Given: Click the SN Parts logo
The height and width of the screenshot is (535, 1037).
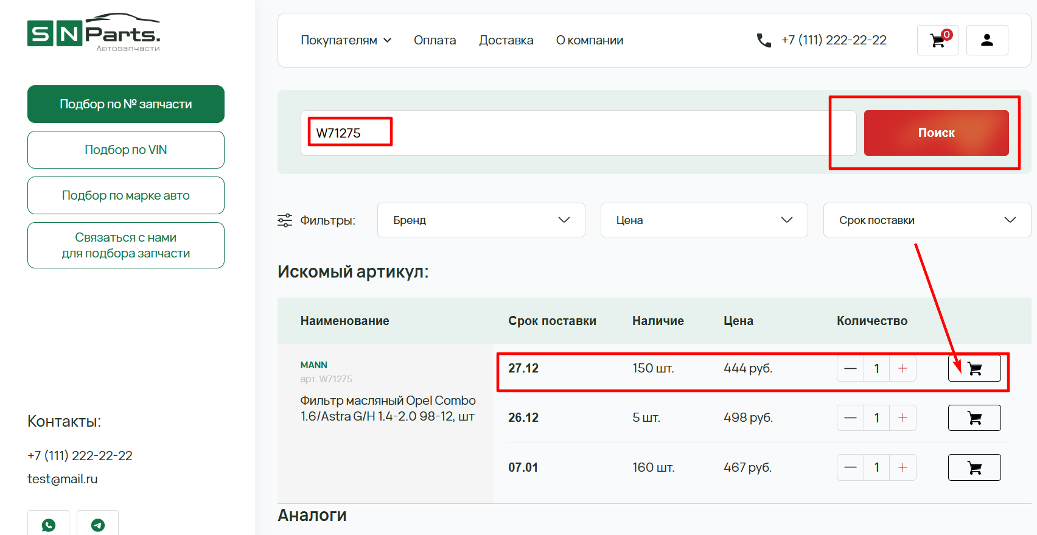Looking at the screenshot, I should [x=94, y=33].
